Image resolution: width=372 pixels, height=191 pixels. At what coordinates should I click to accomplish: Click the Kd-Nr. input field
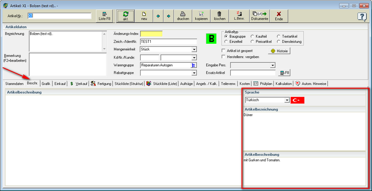150,58
